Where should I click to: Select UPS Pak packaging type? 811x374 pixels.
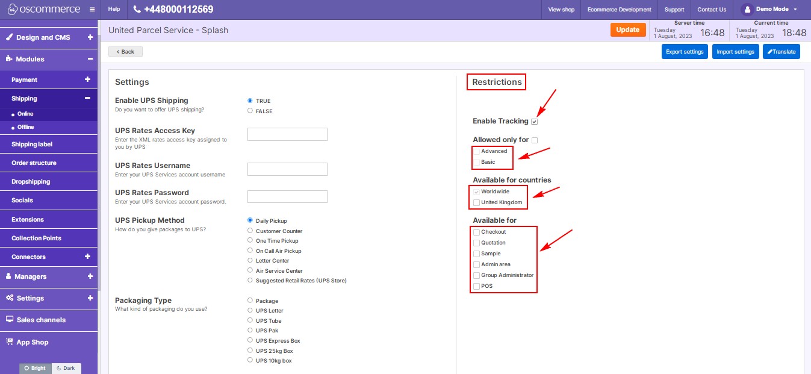coord(250,330)
